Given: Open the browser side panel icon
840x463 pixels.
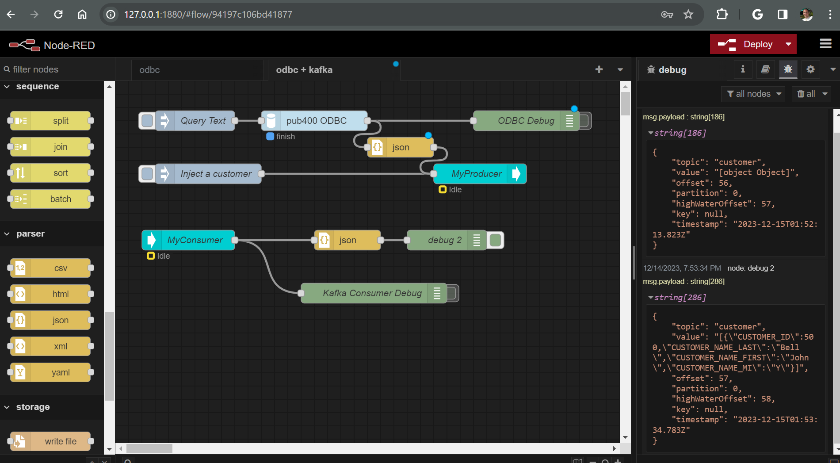Looking at the screenshot, I should 783,15.
